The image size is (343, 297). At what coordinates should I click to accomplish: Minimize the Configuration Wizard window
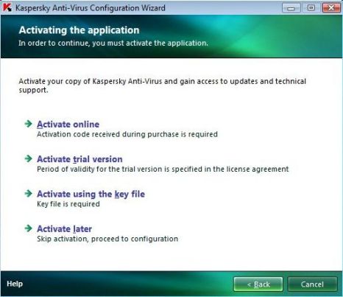tap(291, 8)
